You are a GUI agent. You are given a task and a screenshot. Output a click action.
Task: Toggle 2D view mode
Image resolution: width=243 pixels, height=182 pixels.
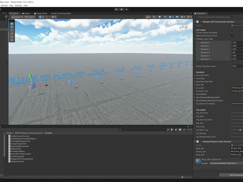pos(154,17)
